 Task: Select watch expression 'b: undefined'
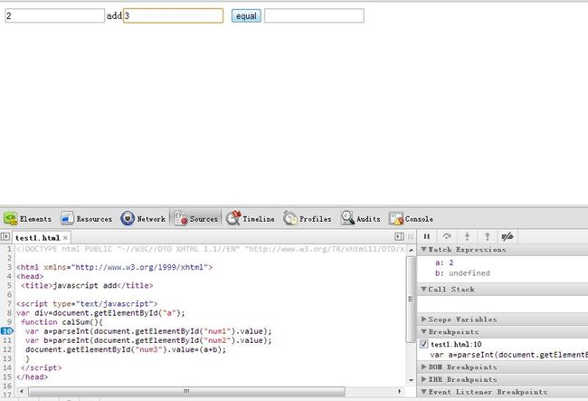462,273
